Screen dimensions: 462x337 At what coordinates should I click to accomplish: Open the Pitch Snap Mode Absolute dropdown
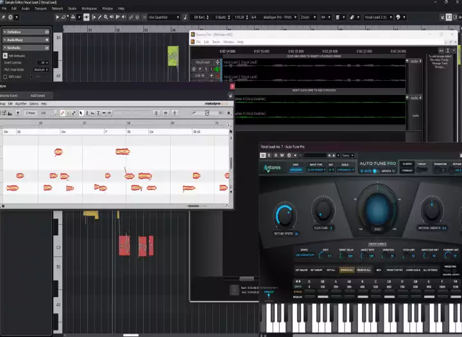pyautogui.click(x=40, y=69)
